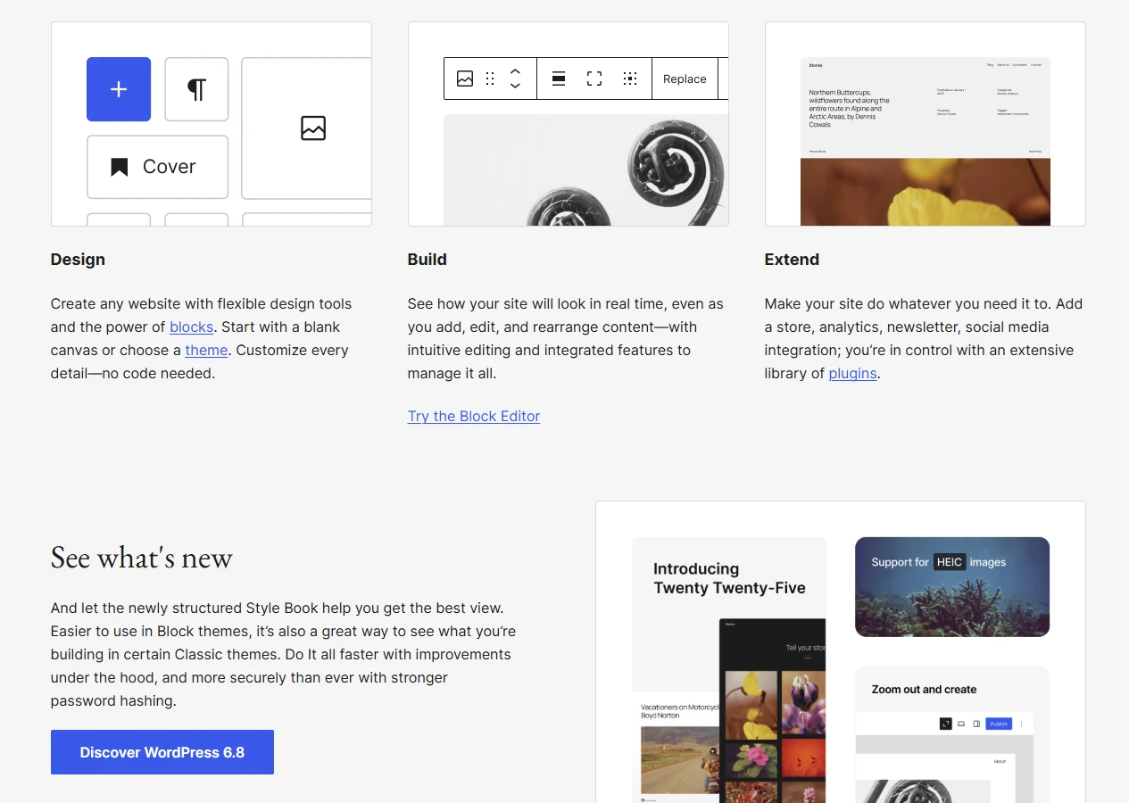Click the Design heading
The height and width of the screenshot is (803, 1129).
(x=78, y=260)
